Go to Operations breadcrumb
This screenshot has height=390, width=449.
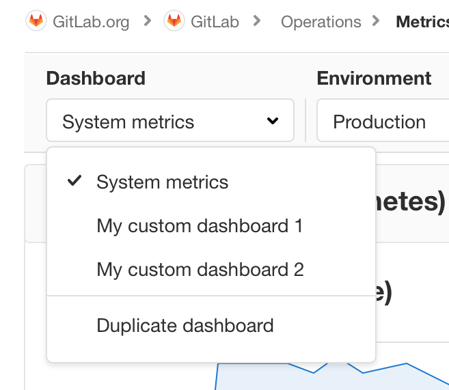tap(321, 22)
